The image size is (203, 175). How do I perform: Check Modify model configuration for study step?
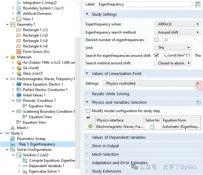88,111
